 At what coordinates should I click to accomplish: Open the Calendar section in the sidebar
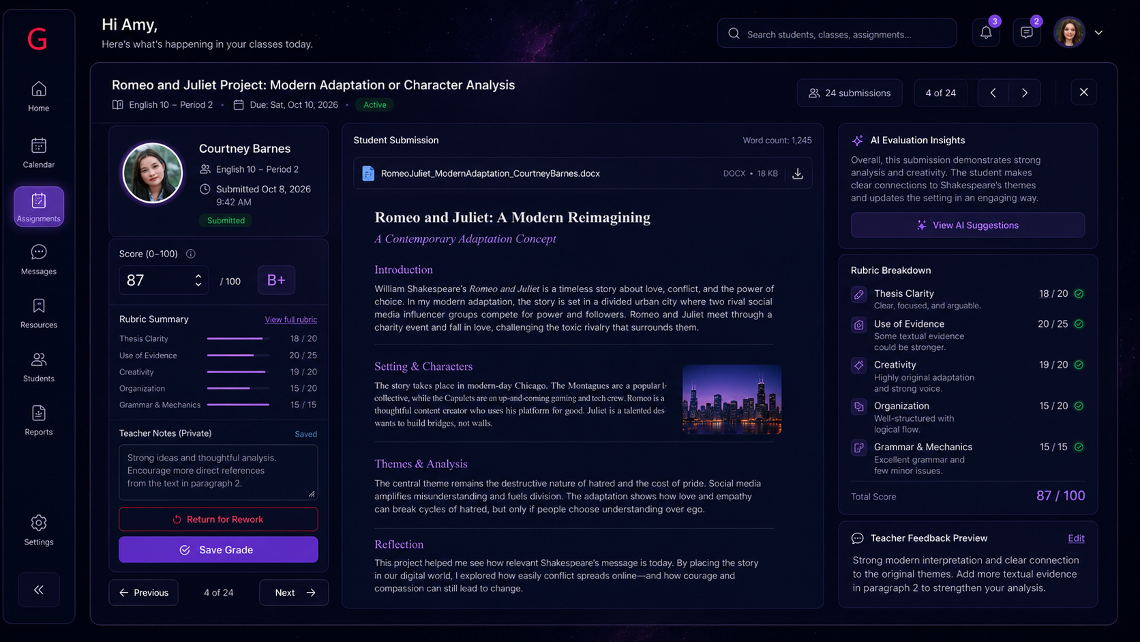39,153
